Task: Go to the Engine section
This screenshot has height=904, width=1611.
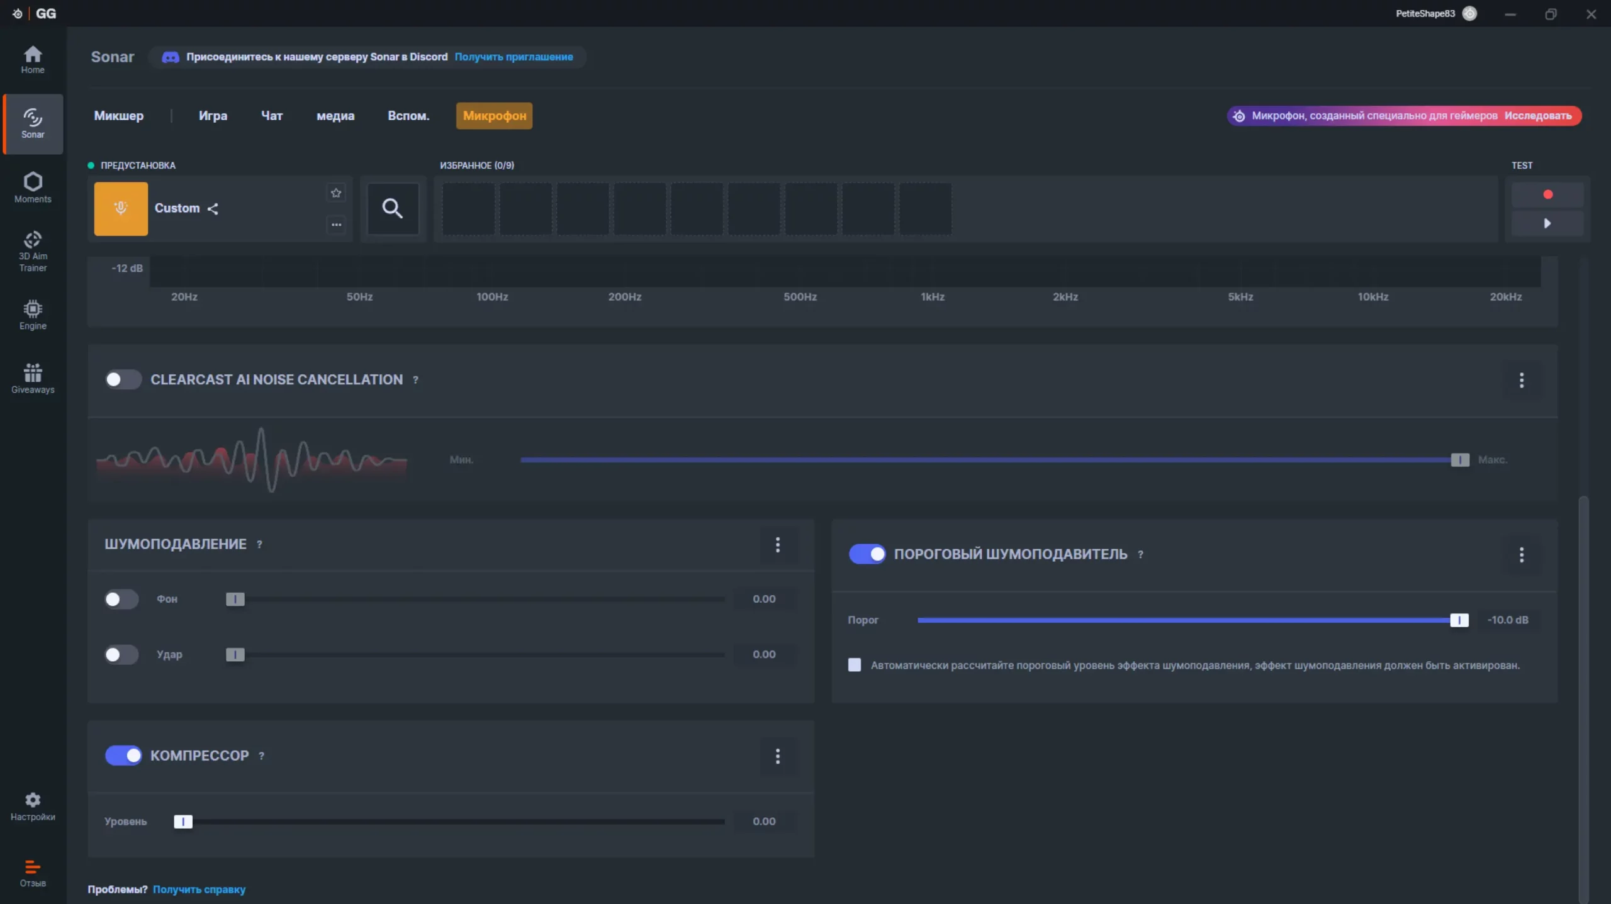Action: click(x=33, y=315)
